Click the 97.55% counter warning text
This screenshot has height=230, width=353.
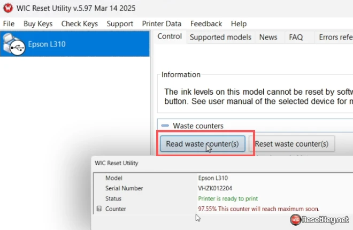(259, 209)
